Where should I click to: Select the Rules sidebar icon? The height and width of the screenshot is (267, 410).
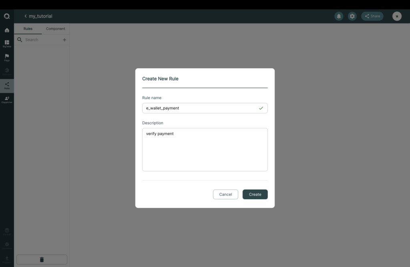point(7,86)
